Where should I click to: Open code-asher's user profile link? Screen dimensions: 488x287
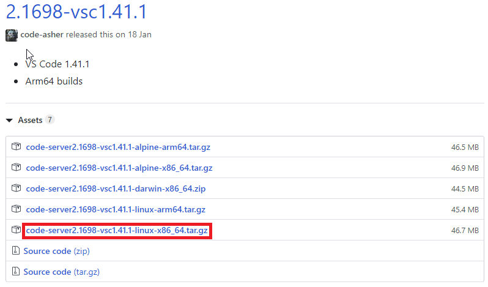[x=42, y=34]
